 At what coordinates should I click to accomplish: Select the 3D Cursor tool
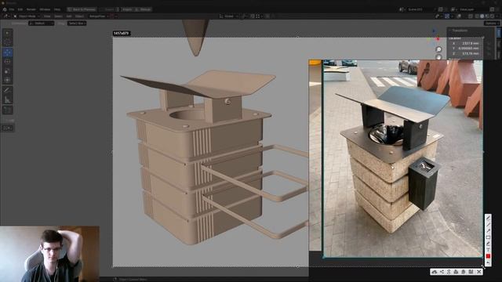(x=7, y=43)
